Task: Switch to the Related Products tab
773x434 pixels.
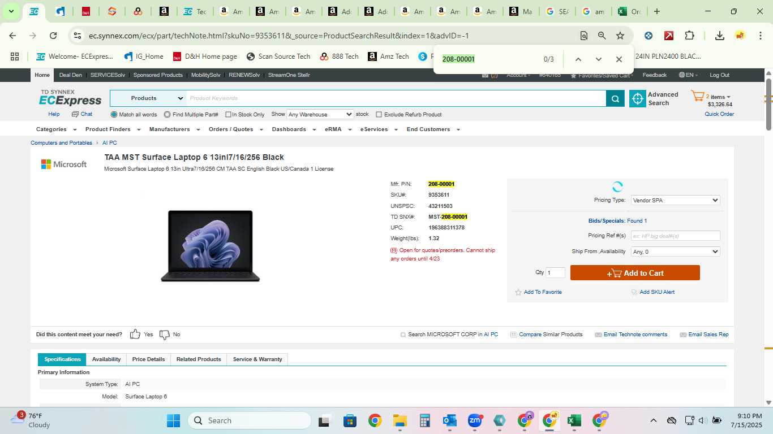Action: tap(199, 359)
